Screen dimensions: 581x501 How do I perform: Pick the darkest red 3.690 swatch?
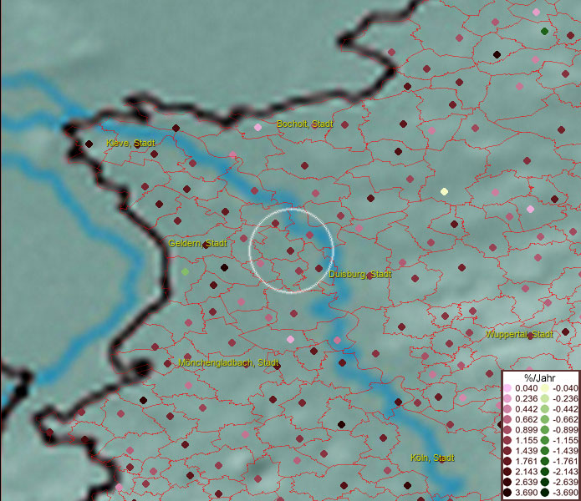click(507, 493)
